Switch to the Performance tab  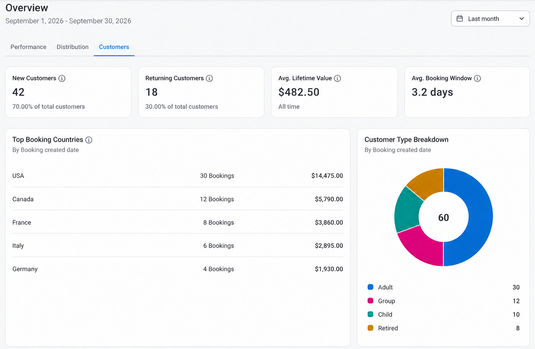pos(28,47)
